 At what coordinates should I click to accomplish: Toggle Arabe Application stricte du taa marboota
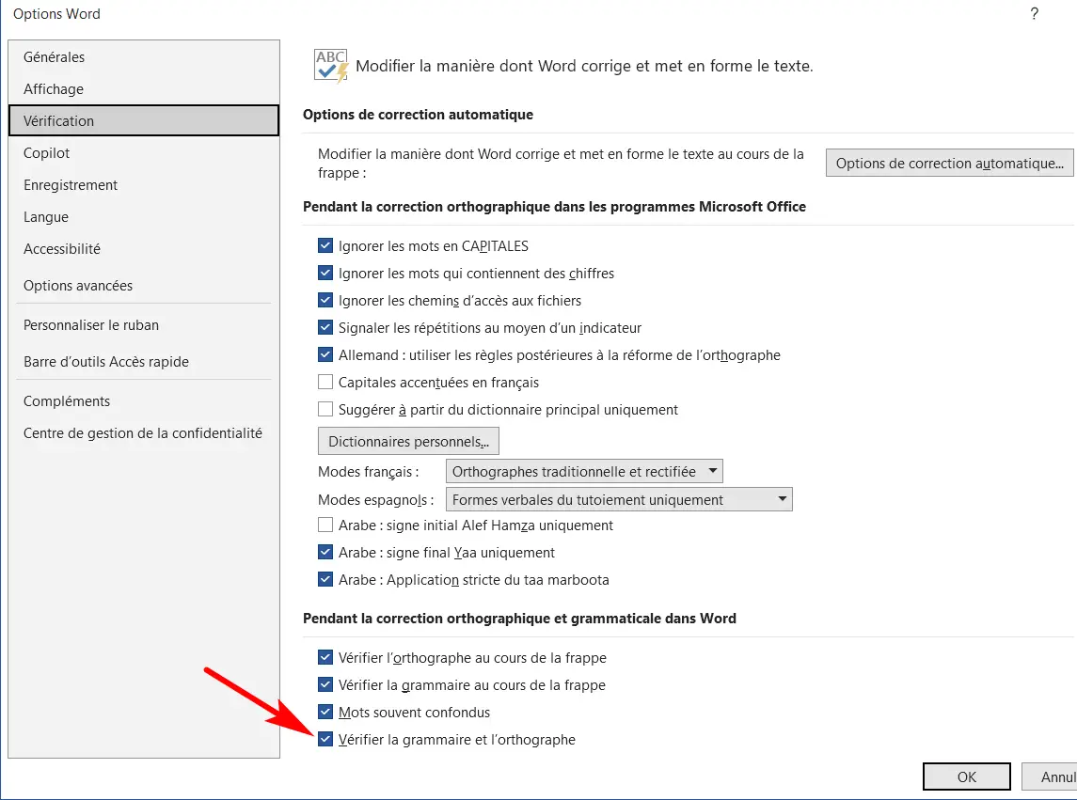(325, 580)
